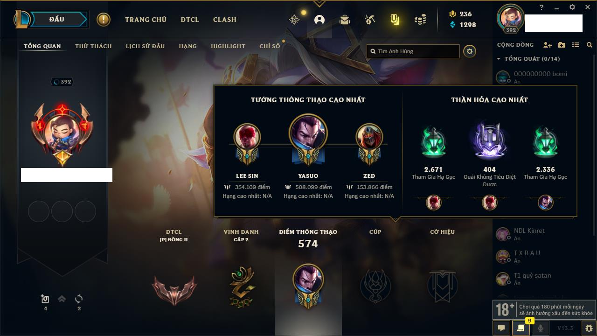Toggle the chat bubble panel

[x=501, y=328]
